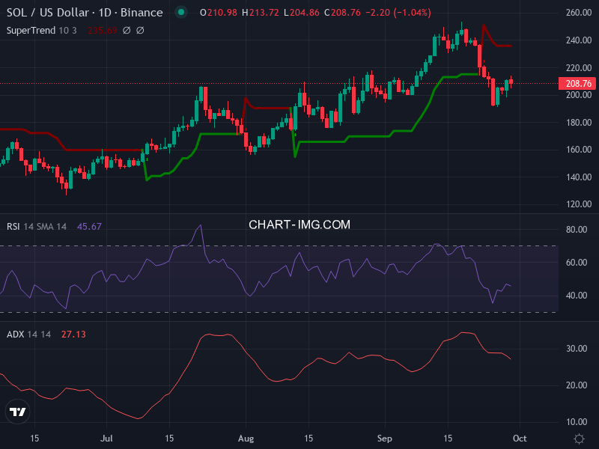Screen dimensions: 599x449
Task: Open chart settings gear icon
Action: (x=579, y=438)
